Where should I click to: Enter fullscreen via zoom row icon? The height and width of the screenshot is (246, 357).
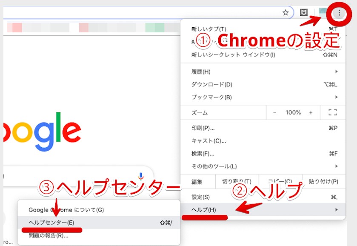point(333,113)
